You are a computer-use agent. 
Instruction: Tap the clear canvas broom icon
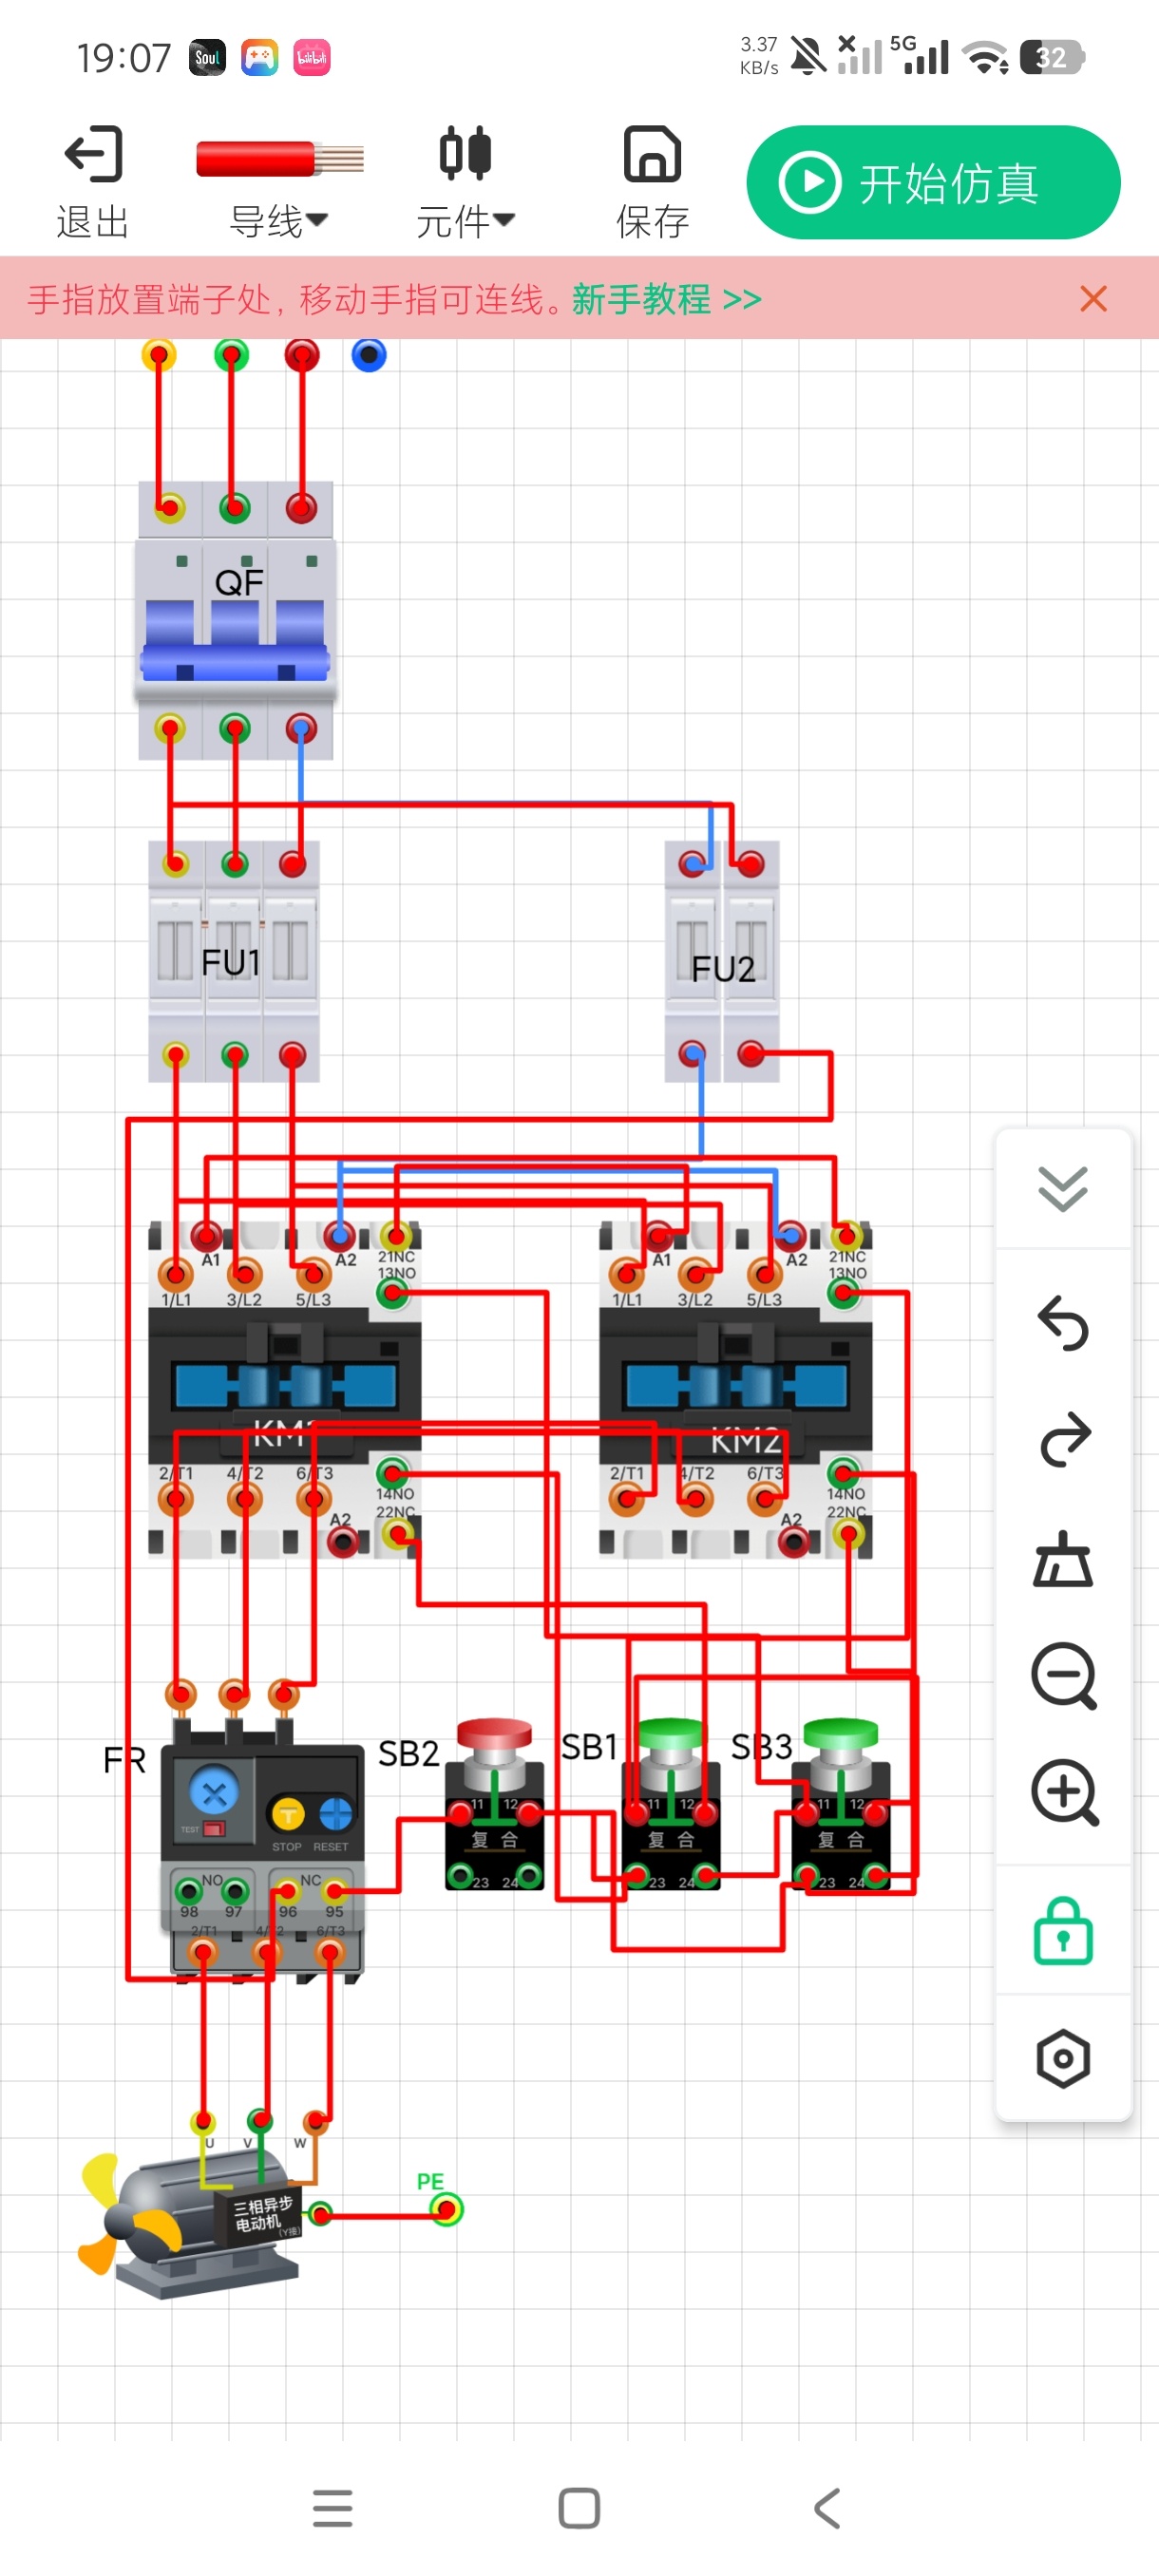[1063, 1558]
